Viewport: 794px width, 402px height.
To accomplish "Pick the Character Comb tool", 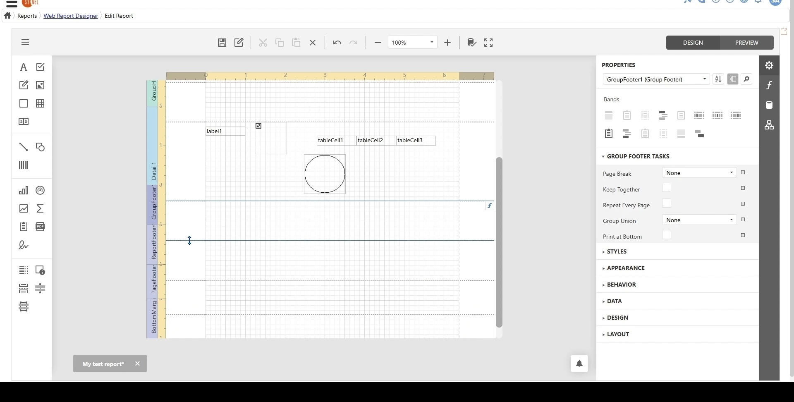I will coord(24,122).
